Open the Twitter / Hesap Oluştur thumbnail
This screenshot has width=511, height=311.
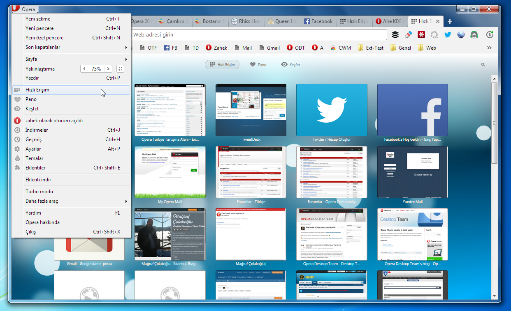tap(332, 110)
